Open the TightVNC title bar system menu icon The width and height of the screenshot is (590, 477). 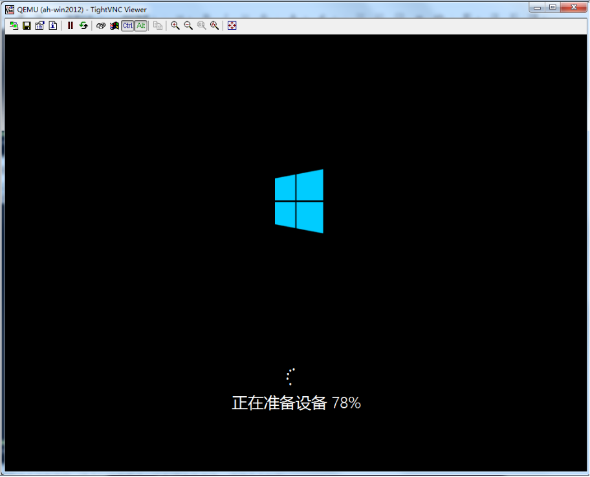pyautogui.click(x=10, y=9)
